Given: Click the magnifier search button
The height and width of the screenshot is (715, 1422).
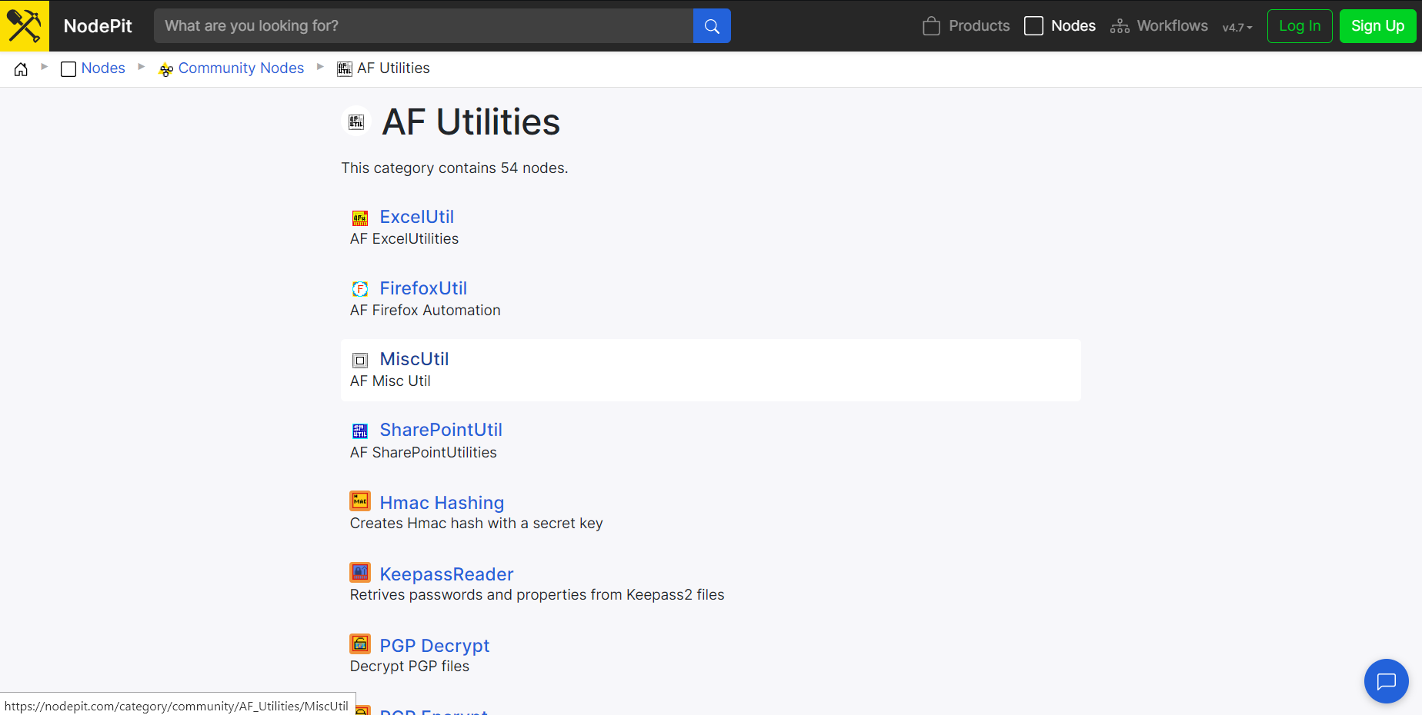Looking at the screenshot, I should tap(712, 26).
